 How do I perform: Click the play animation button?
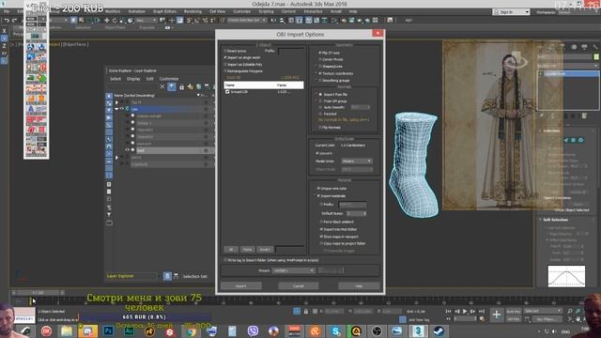[465, 311]
